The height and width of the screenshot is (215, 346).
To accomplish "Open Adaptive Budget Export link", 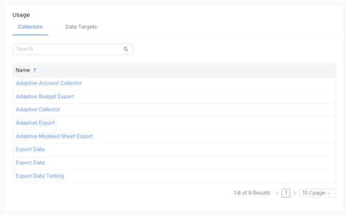I will coord(45,96).
